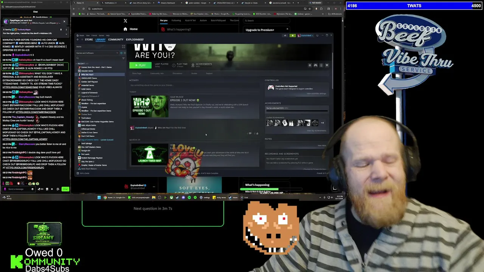Viewport: 484px width, 272px height.
Task: Select About Fishing in library list
Action: point(87,100)
